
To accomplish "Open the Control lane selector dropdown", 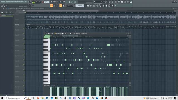I will [47, 86].
